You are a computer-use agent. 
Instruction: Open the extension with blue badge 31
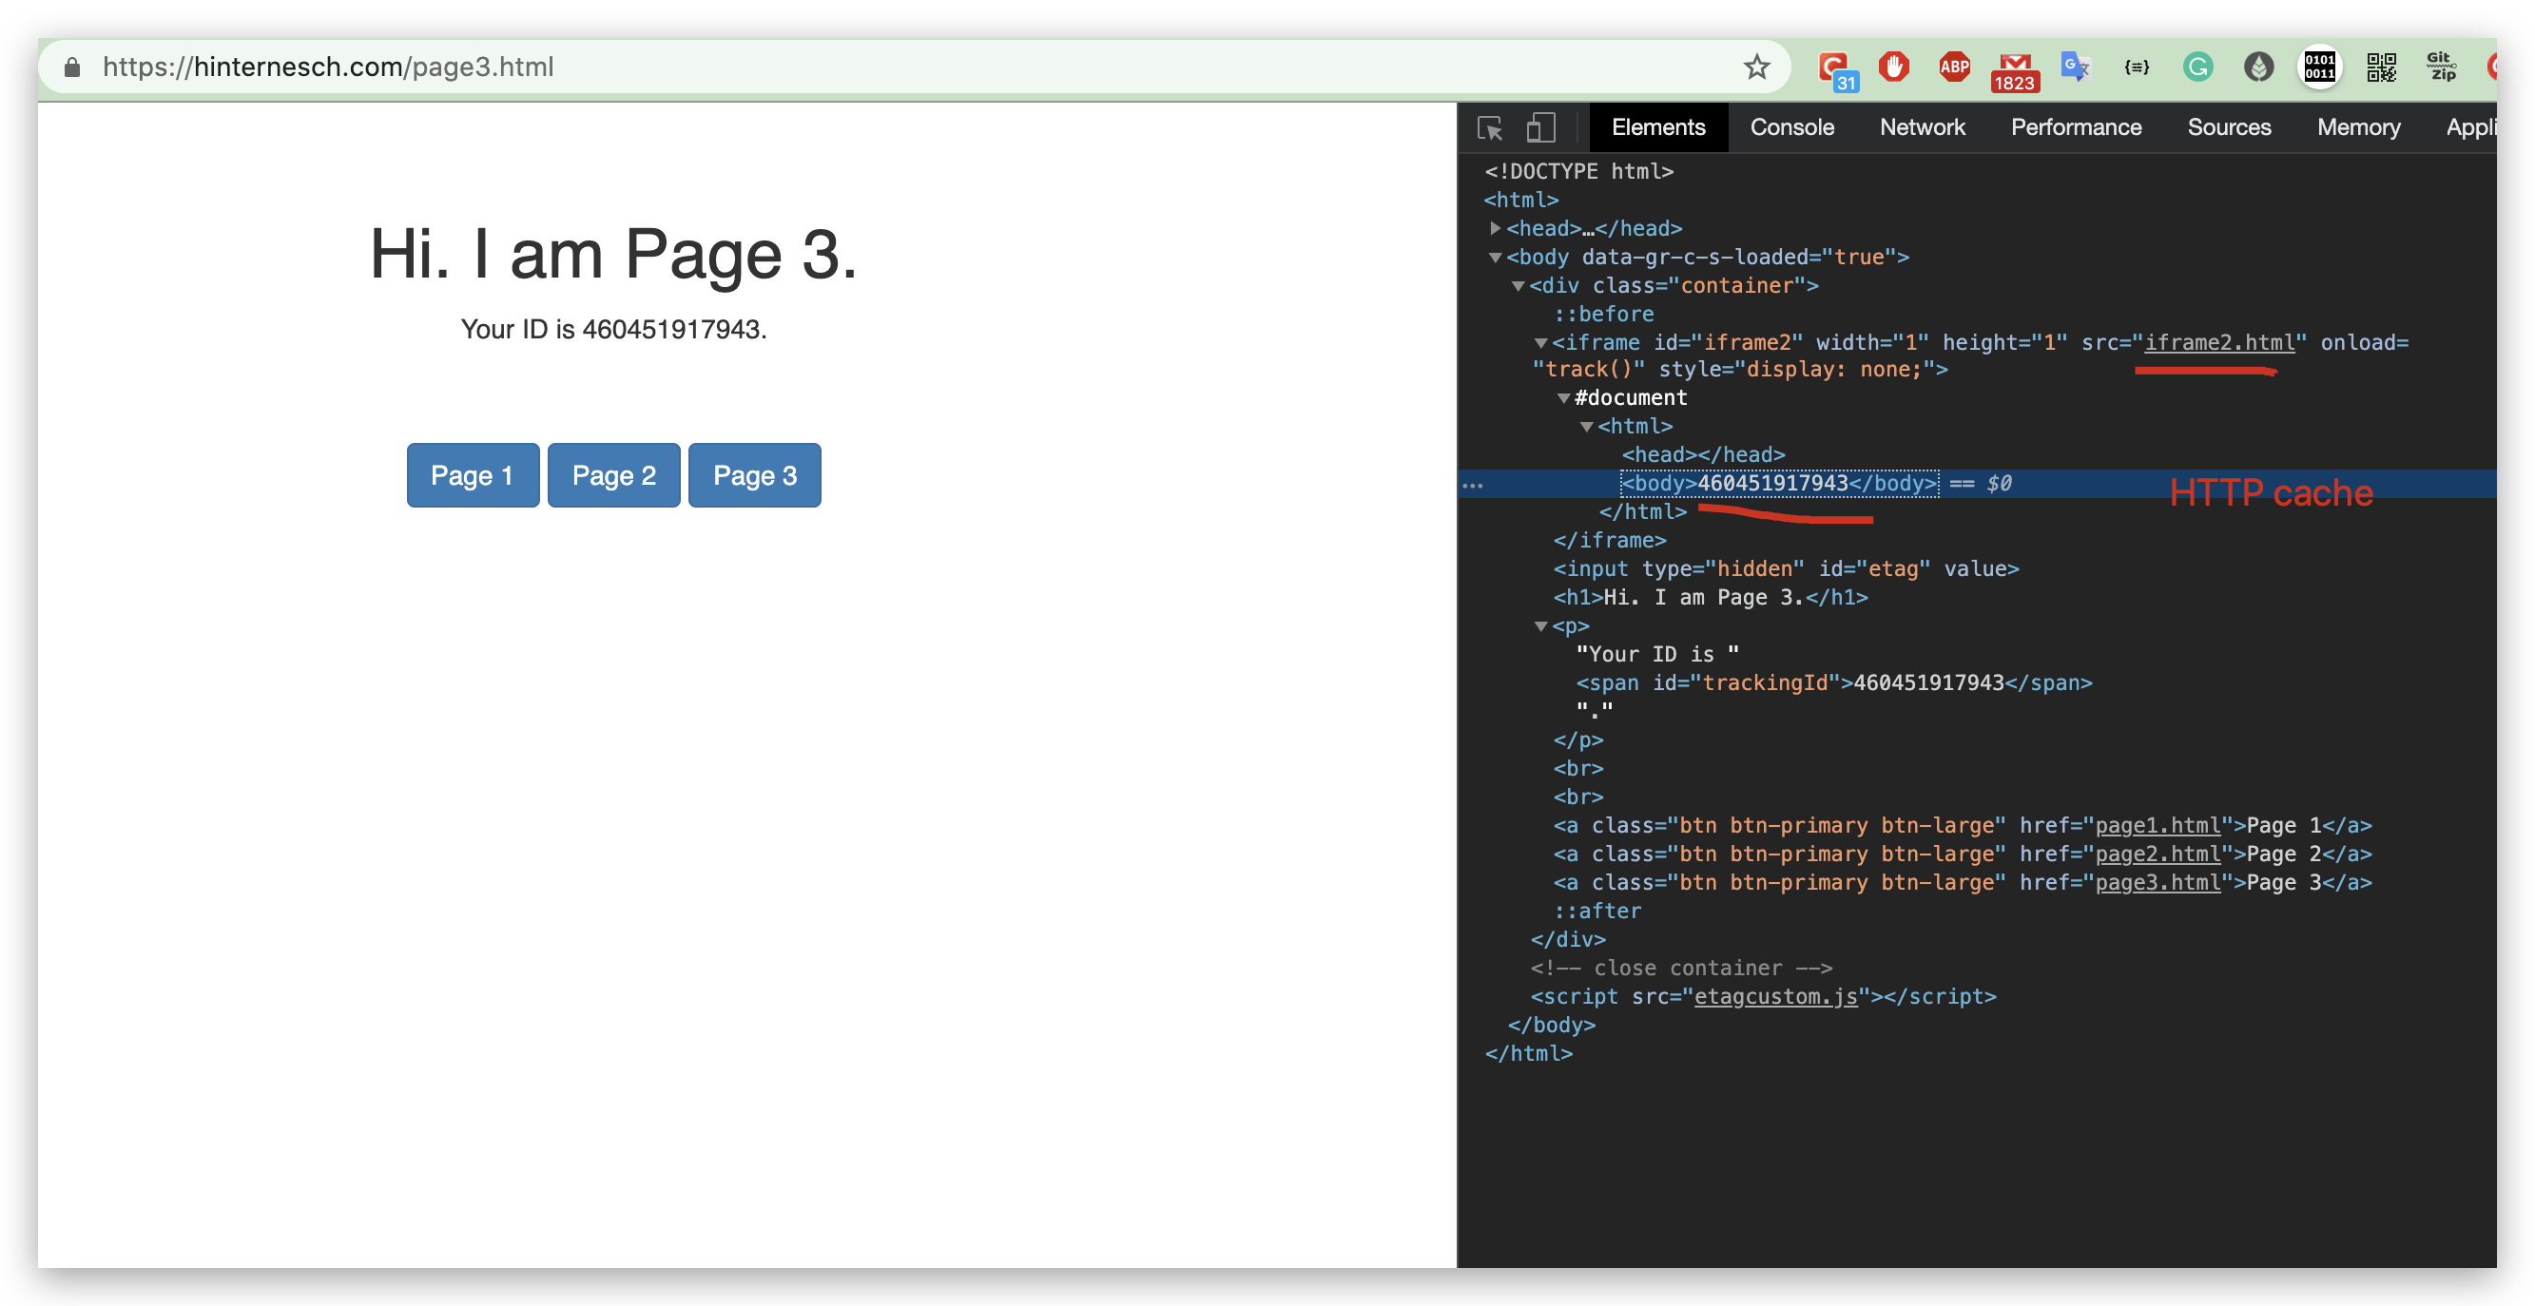coord(1835,68)
